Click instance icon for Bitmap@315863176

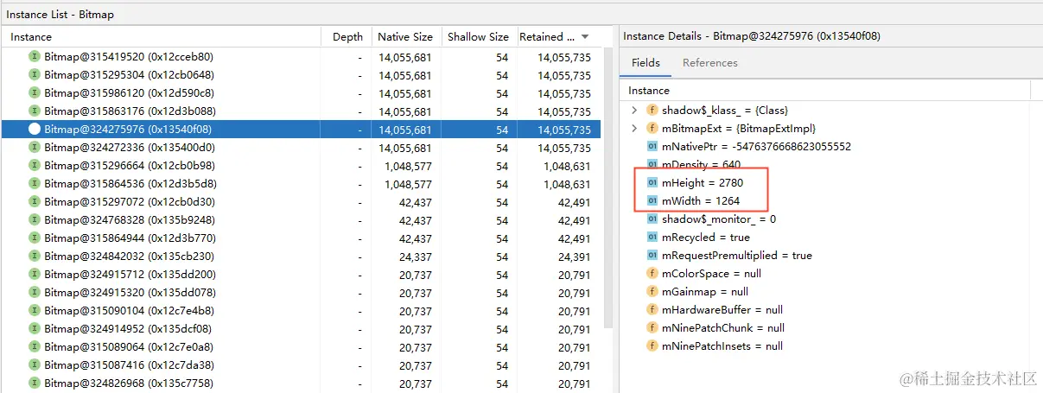click(35, 111)
